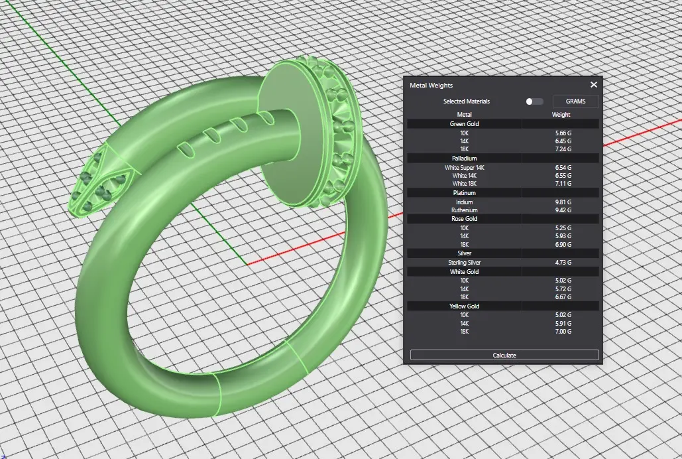Click the 6.67 G weight value
The image size is (682, 459).
(563, 297)
